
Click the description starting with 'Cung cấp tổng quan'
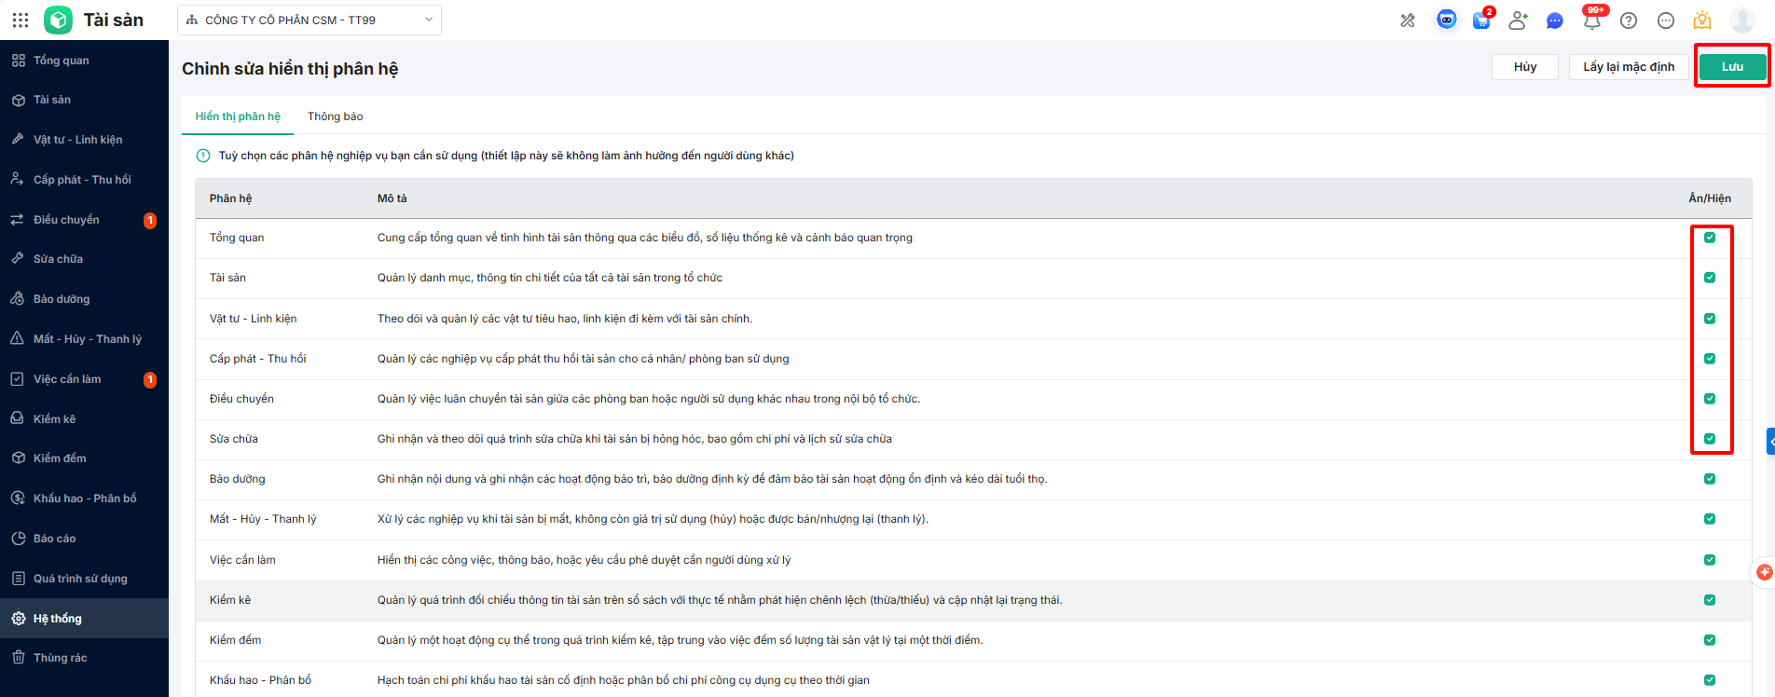[x=645, y=238]
